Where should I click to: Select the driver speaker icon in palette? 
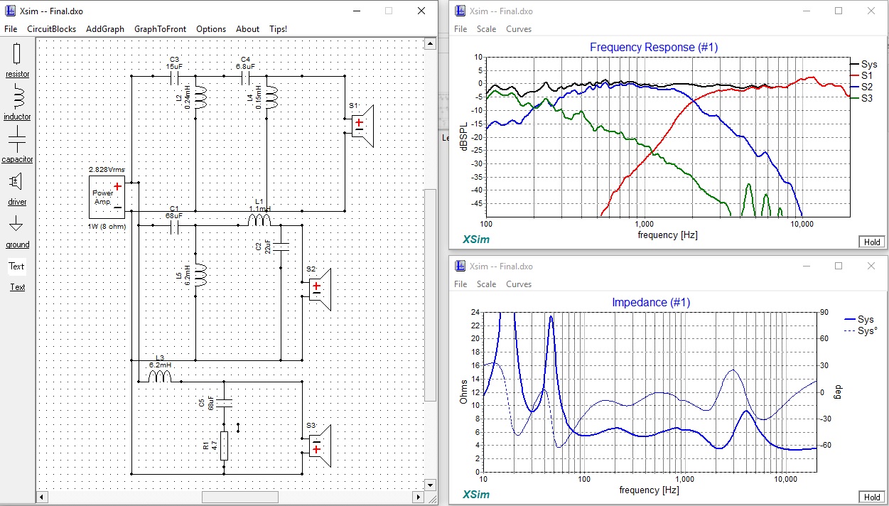click(17, 181)
